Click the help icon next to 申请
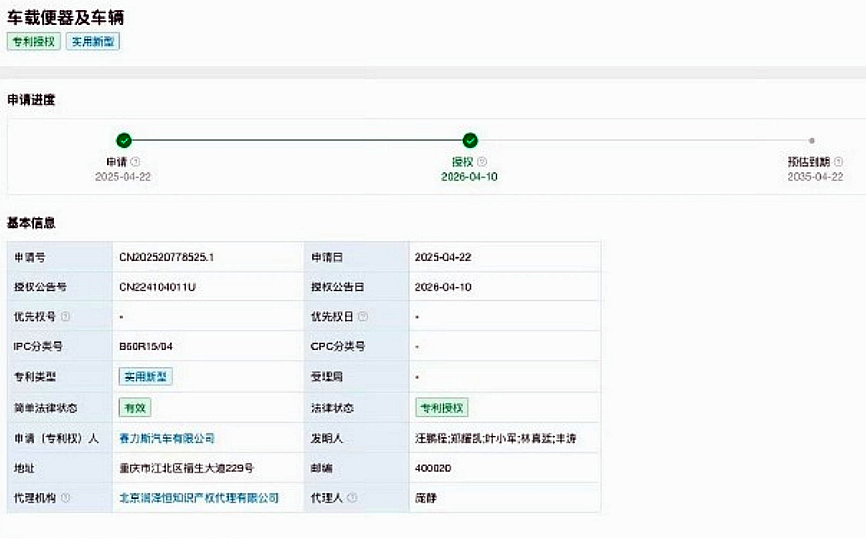The height and width of the screenshot is (538, 866). pyautogui.click(x=136, y=162)
